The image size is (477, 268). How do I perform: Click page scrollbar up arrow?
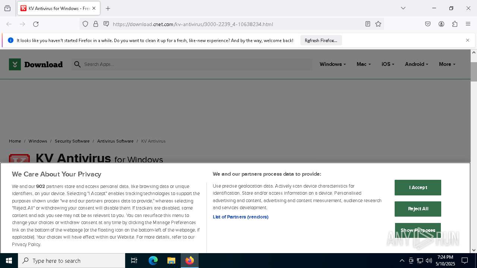474,52
